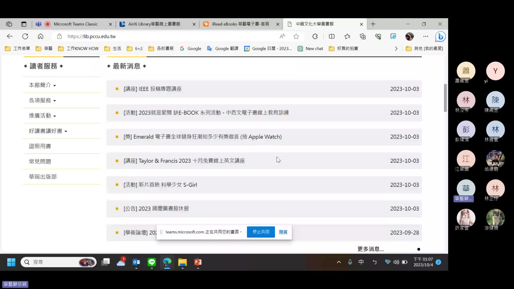The image size is (514, 289).
Task: Open the 工作KNOW HOW bookmark folder
Action: click(x=78, y=49)
